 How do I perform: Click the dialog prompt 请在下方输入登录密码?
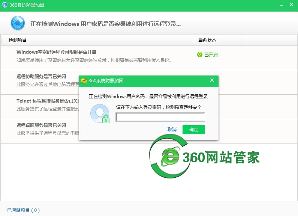[x=159, y=107]
